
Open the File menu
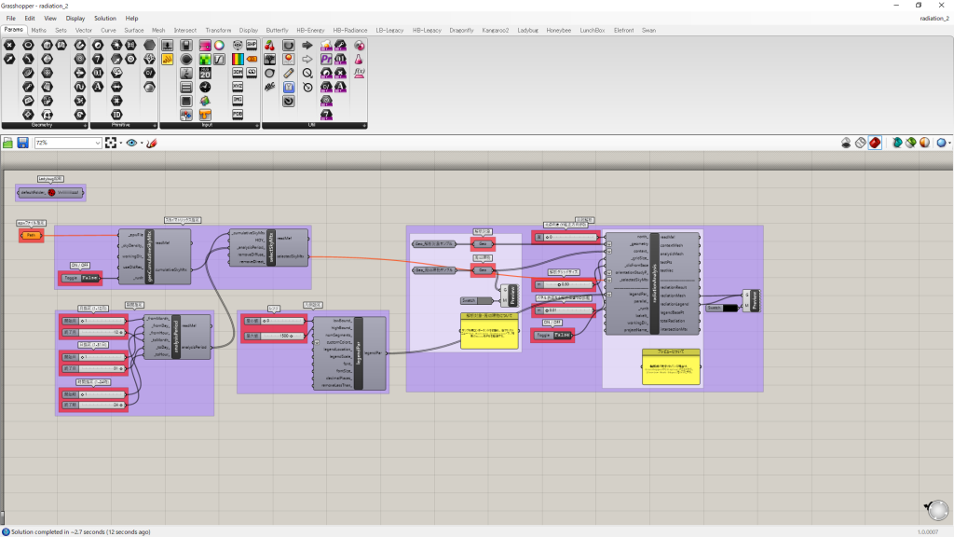(x=11, y=19)
